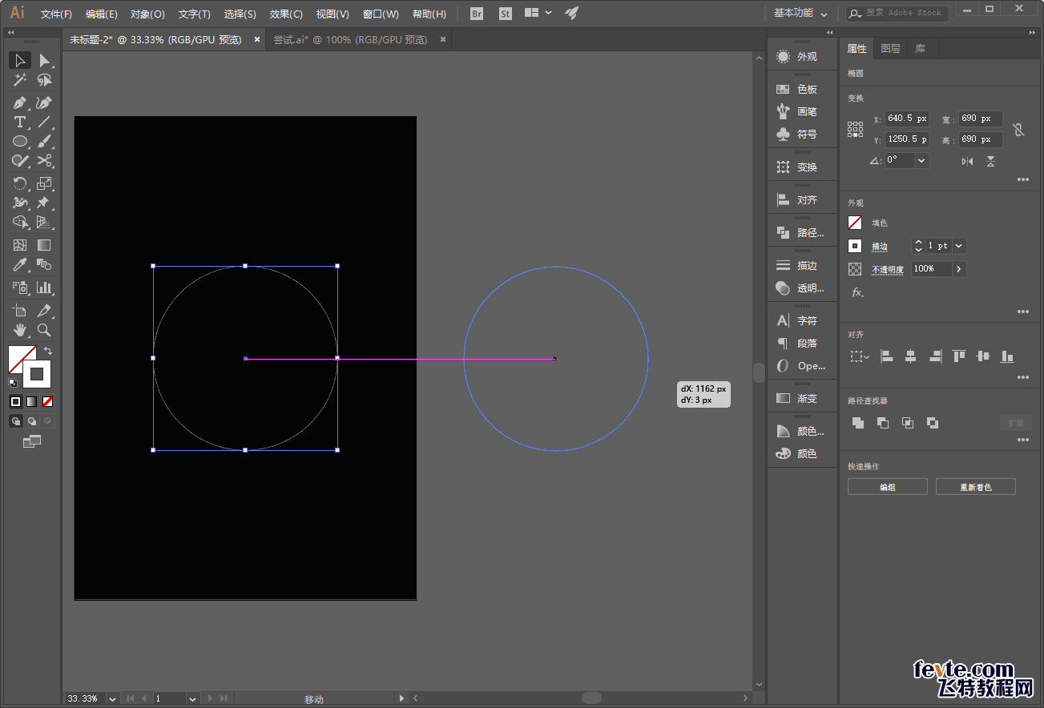
Task: Toggle constrain width and height proportions
Action: pyautogui.click(x=1018, y=129)
